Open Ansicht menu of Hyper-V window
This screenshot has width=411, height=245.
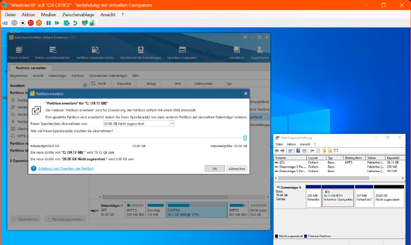(x=108, y=14)
